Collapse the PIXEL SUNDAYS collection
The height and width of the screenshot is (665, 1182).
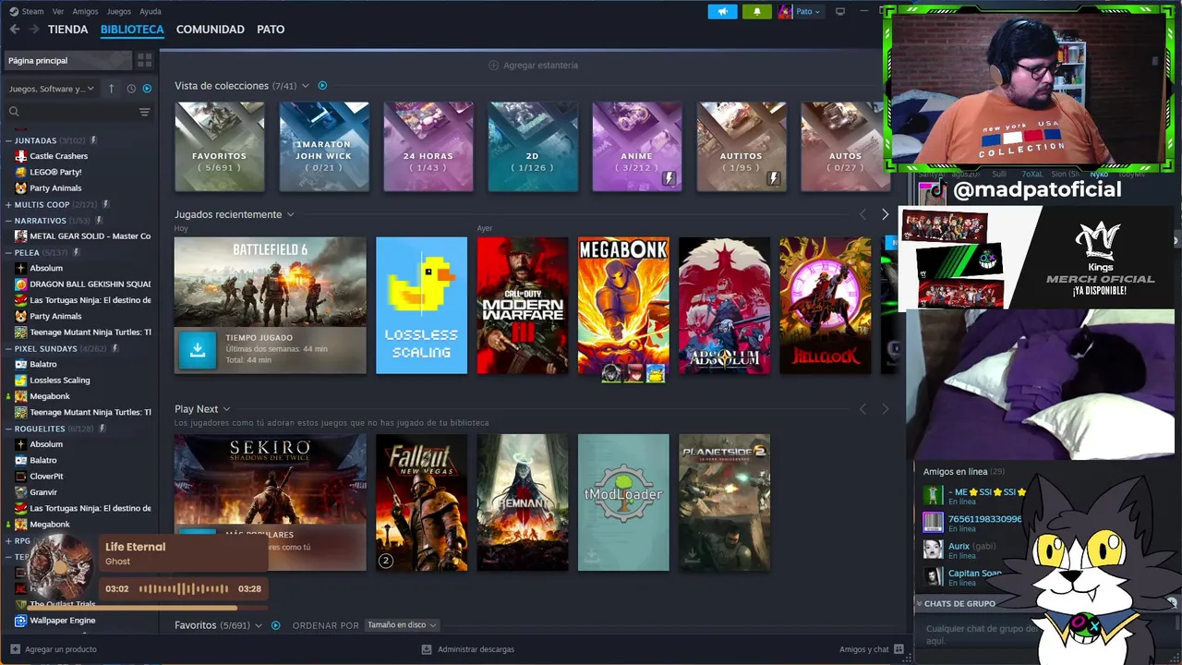(x=8, y=348)
